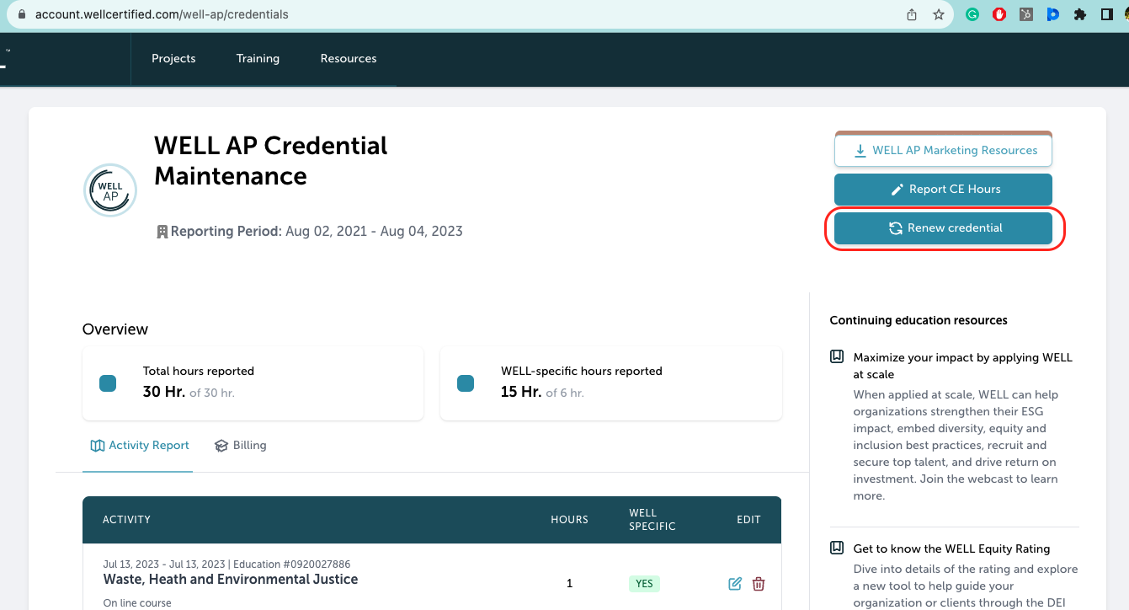Select the Waste, Heath and Environmental Justice title
Screen dimensions: 1129x610
pyautogui.click(x=231, y=580)
